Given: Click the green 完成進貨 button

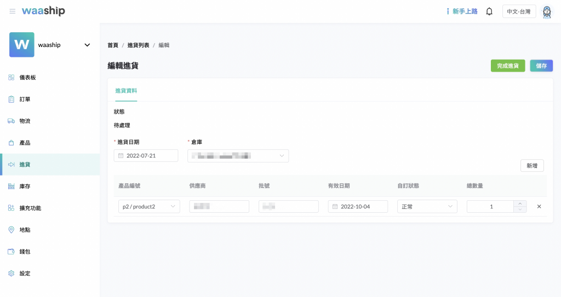Looking at the screenshot, I should click(x=507, y=66).
